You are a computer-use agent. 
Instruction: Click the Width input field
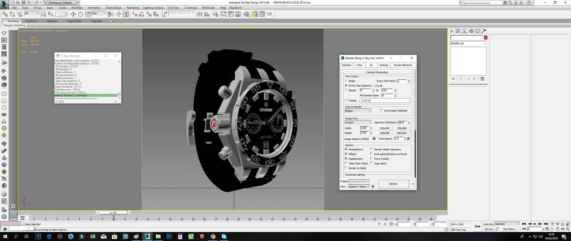pos(364,128)
